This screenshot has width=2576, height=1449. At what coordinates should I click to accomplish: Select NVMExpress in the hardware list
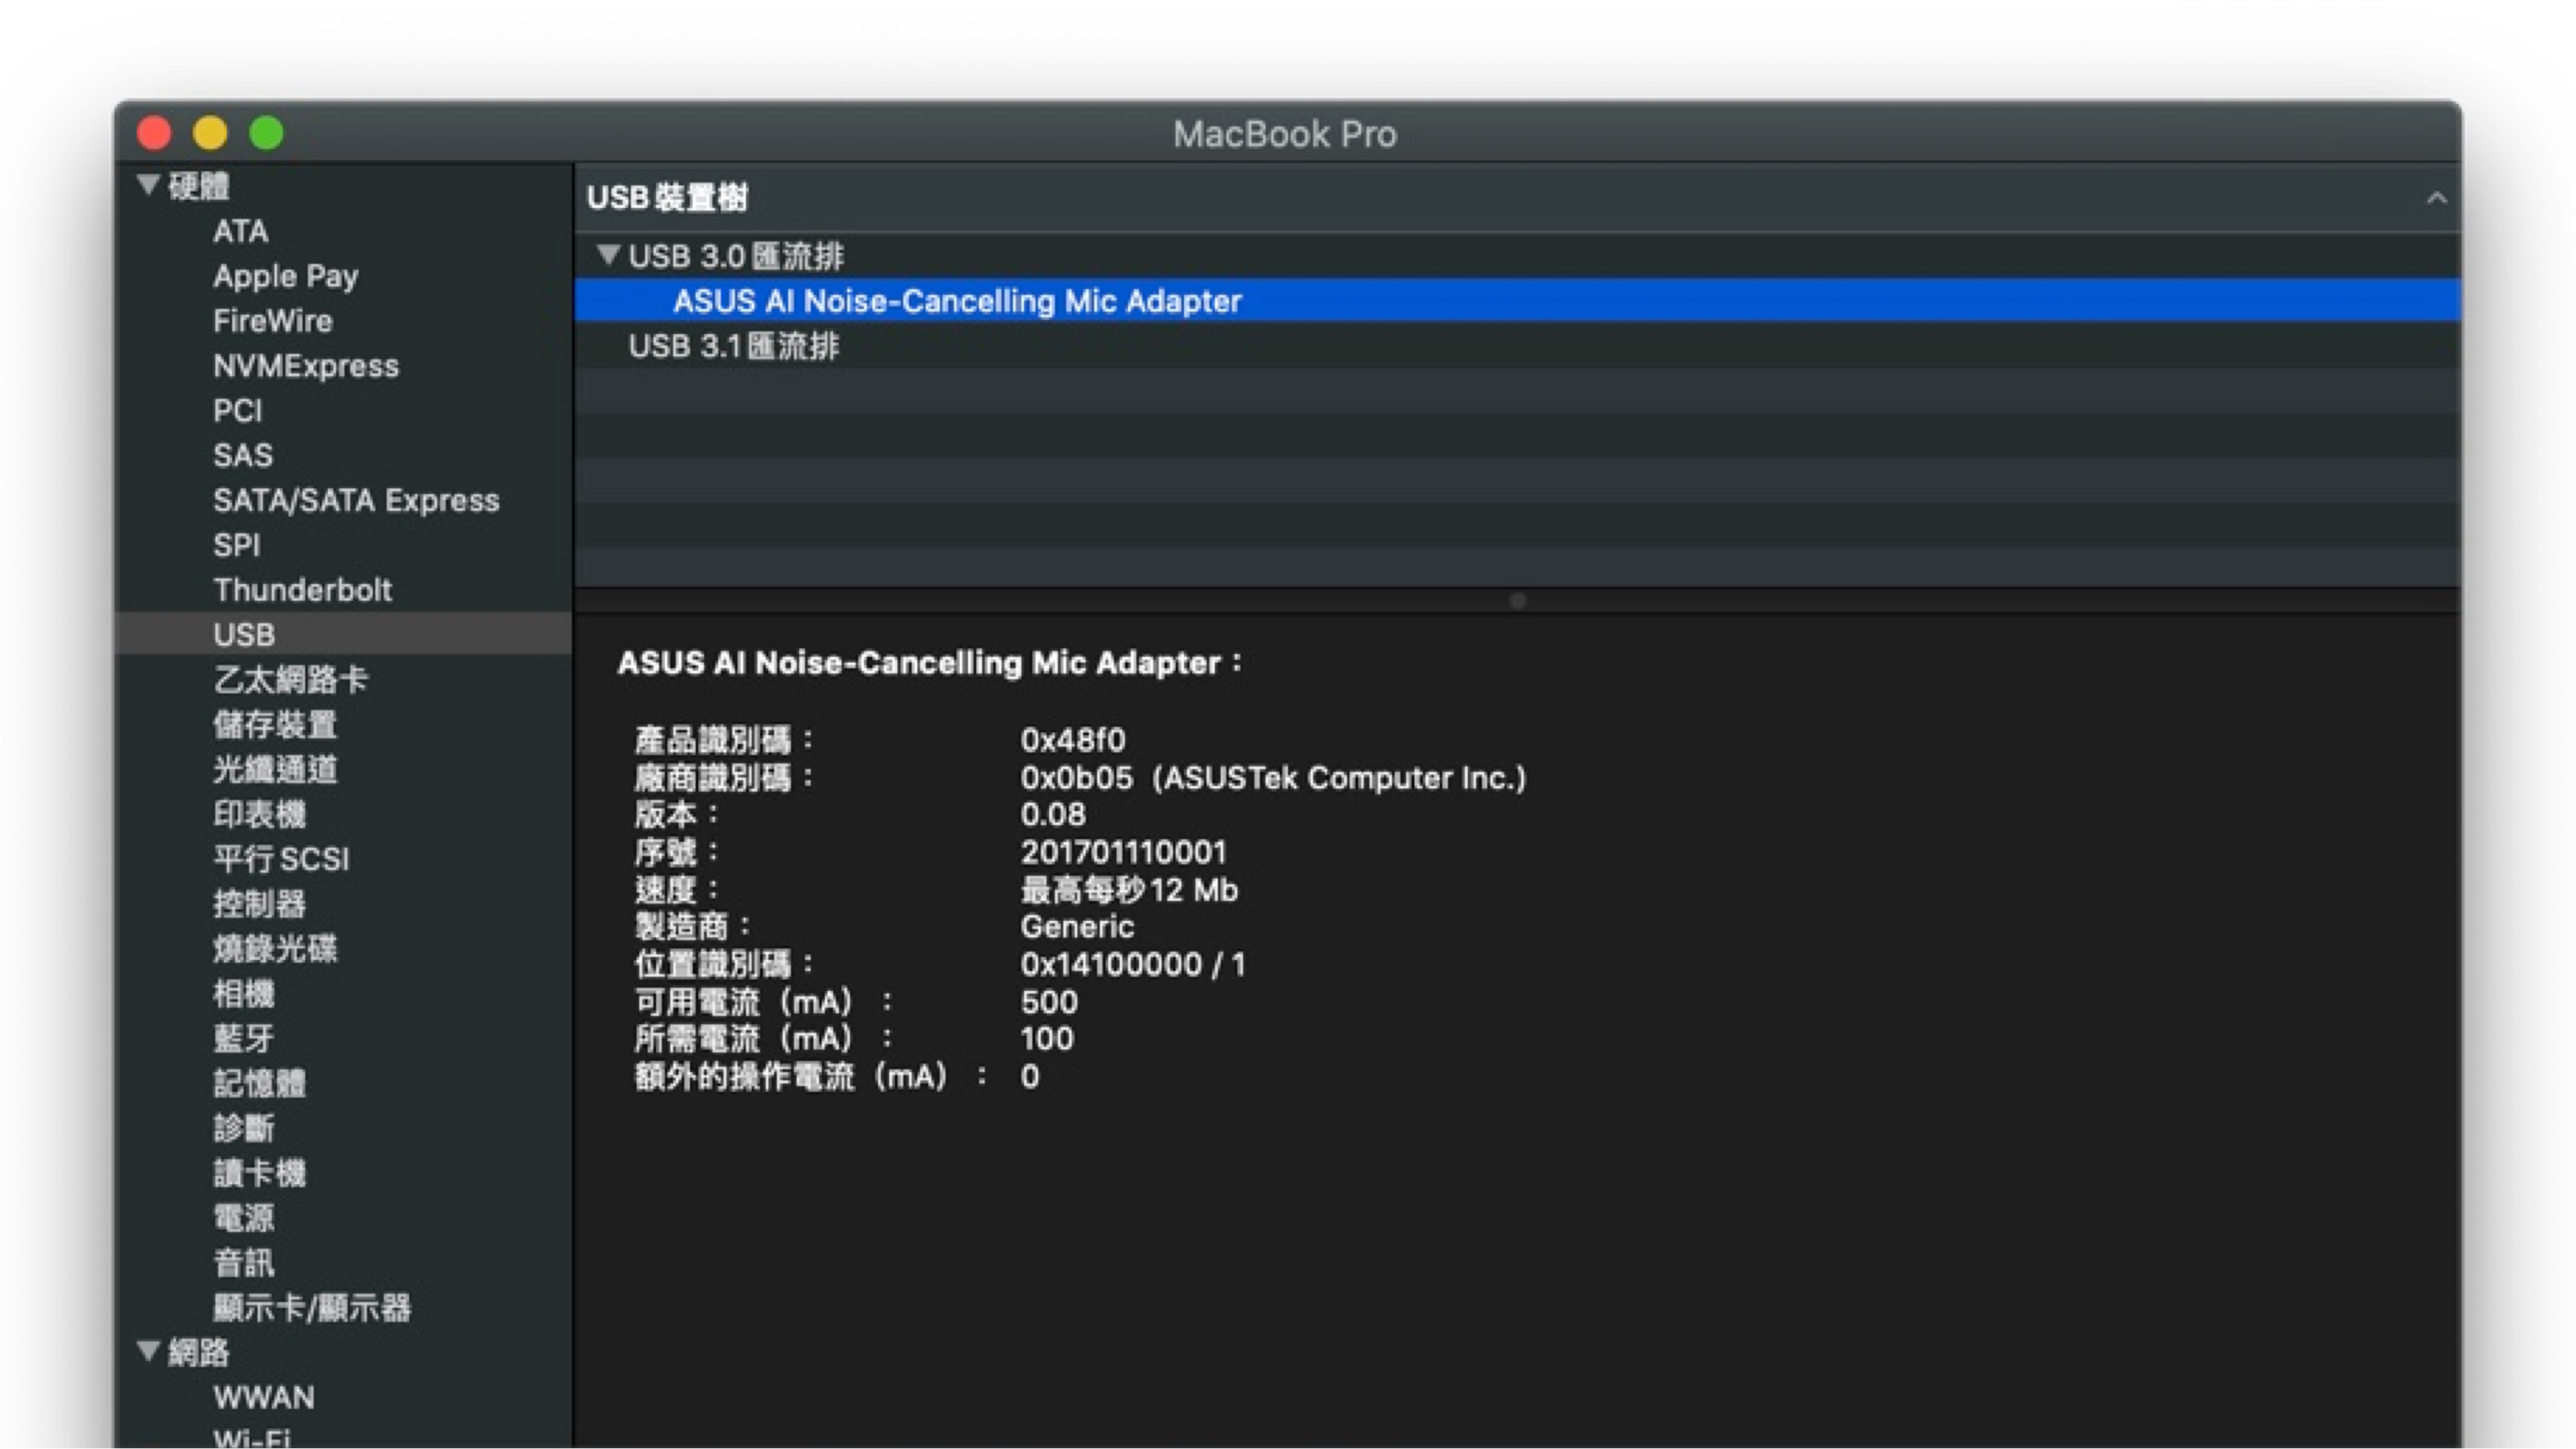click(305, 366)
